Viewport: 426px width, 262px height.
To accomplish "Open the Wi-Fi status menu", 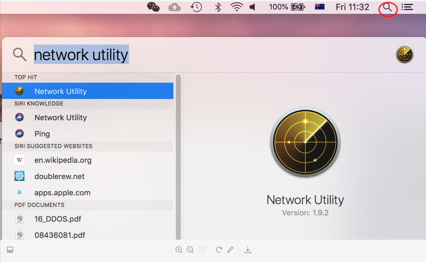I will 237,7.
